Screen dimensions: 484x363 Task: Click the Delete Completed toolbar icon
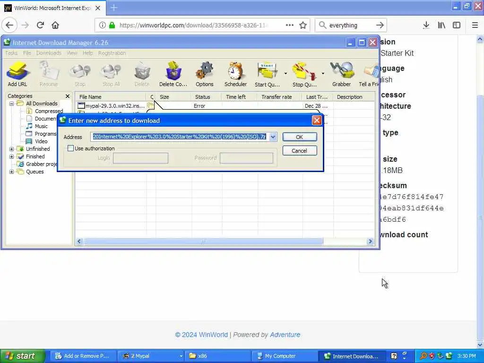pyautogui.click(x=173, y=74)
